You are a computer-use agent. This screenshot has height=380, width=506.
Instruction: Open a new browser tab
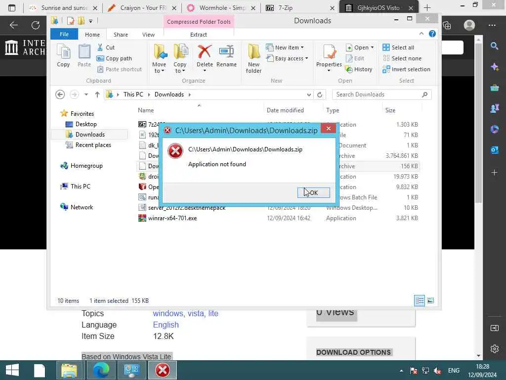click(x=427, y=8)
